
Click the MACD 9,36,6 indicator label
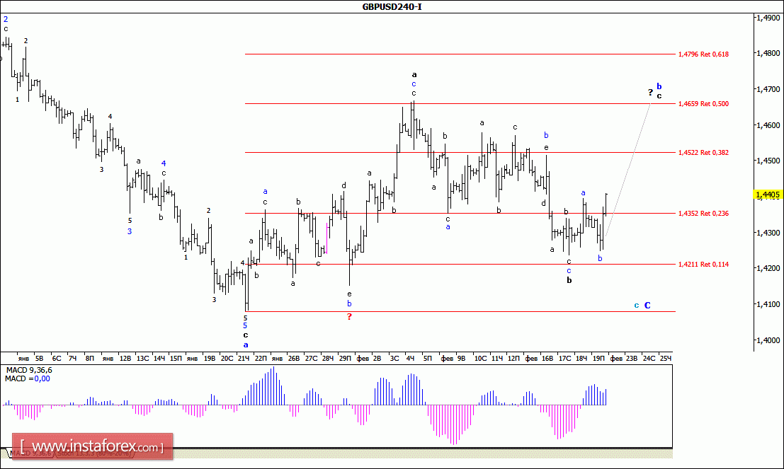(29, 370)
